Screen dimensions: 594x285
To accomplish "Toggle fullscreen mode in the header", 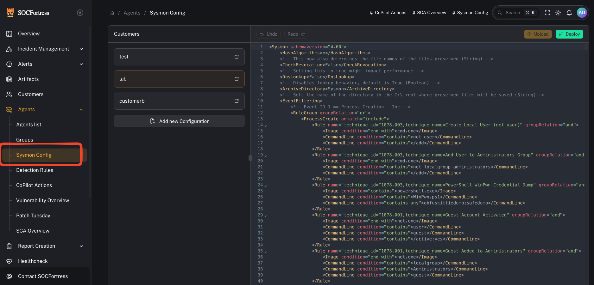I will point(547,13).
